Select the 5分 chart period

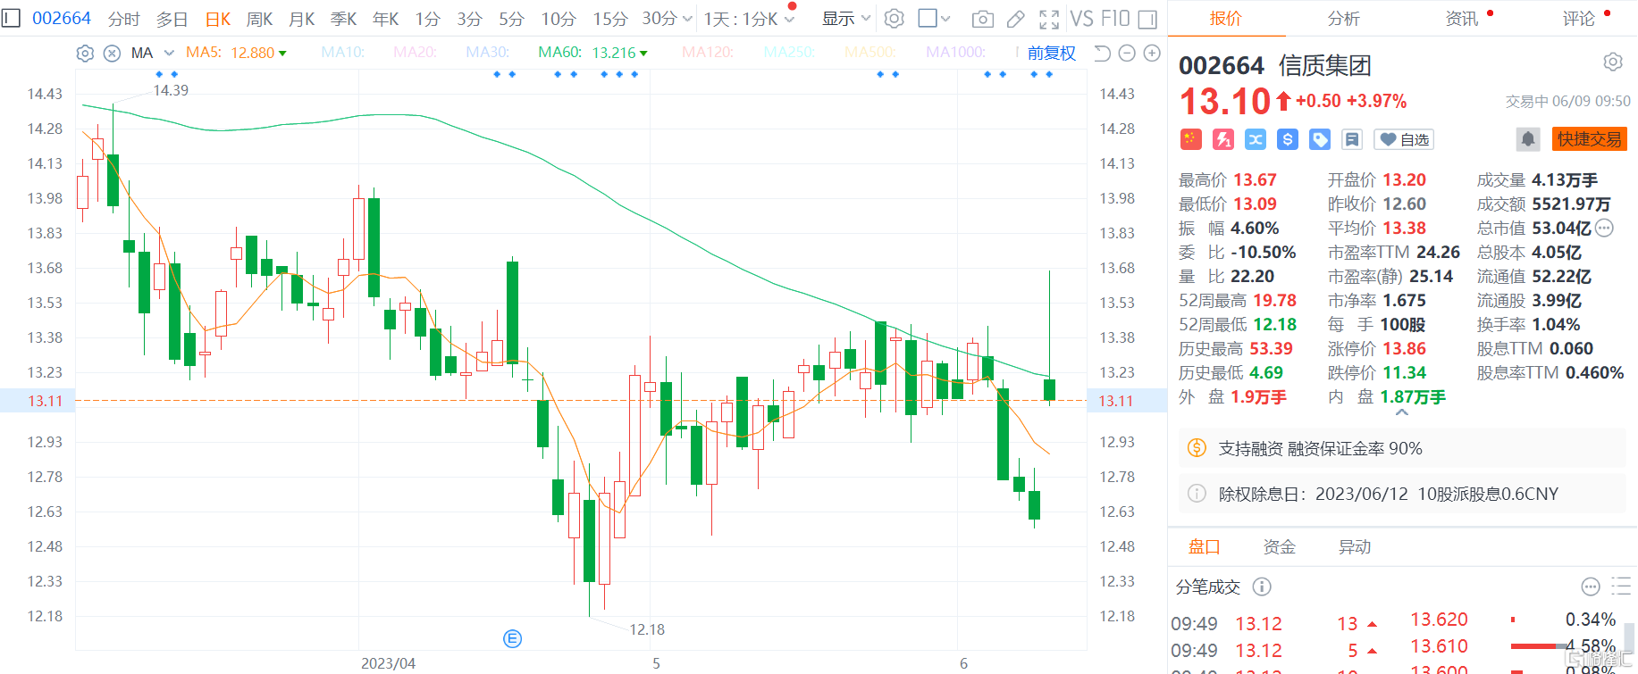click(x=511, y=19)
